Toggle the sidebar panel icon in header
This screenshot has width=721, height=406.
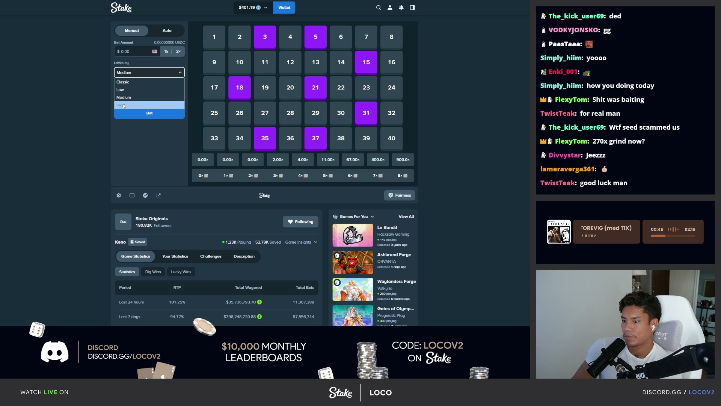412,8
